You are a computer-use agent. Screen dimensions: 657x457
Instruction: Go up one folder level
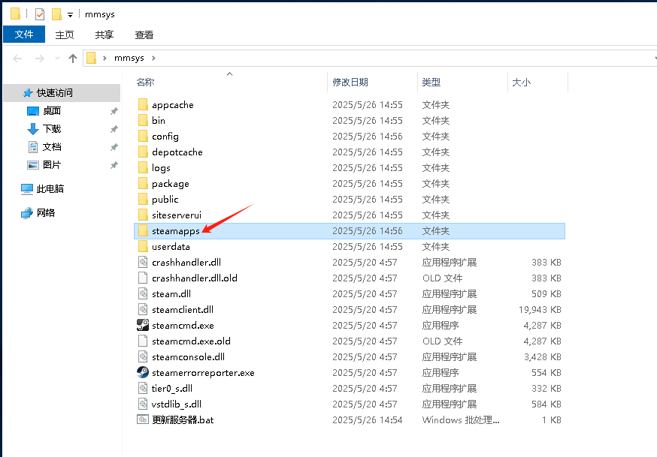(x=73, y=58)
